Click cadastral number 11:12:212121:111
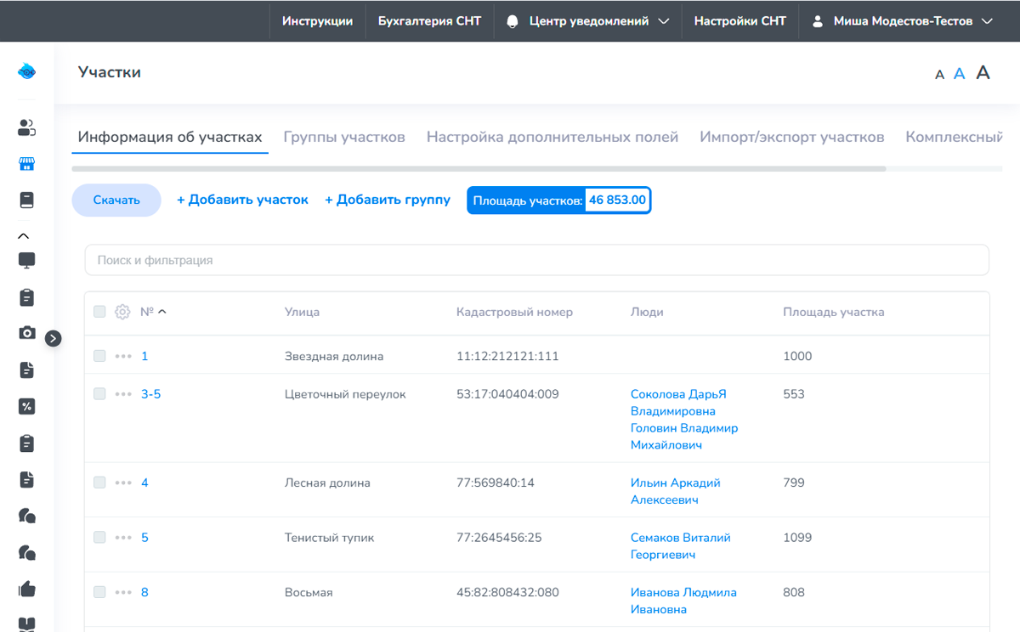 pyautogui.click(x=507, y=356)
